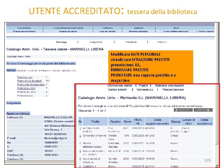Click the Irregolarità section heading
This screenshot has height=168, width=224.
14,103
